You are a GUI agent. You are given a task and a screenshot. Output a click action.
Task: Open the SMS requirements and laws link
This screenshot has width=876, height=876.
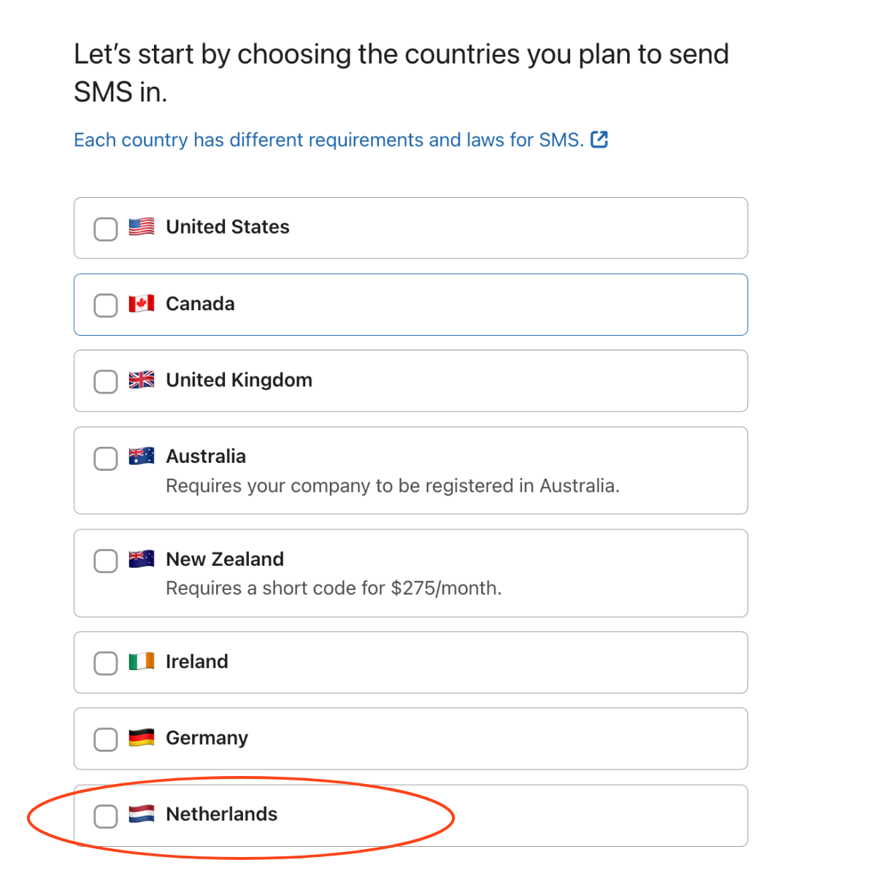point(328,140)
